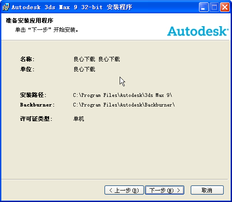Click the name value next to 名称
The image size is (232, 202).
tap(97, 59)
